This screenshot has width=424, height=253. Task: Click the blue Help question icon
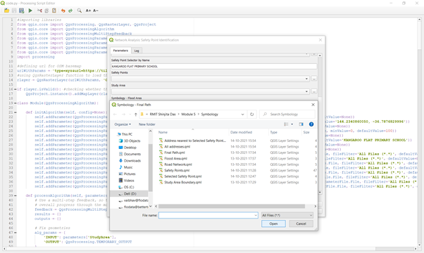point(311,124)
